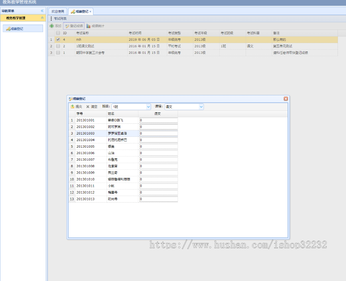Collapse navigation menu with double-arrow icon
The height and width of the screenshot is (281, 346).
coord(42,11)
